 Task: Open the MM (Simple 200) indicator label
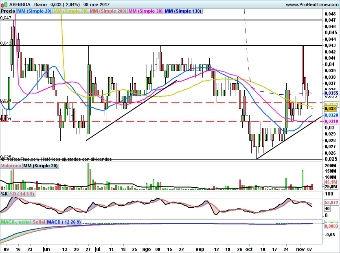107,11
